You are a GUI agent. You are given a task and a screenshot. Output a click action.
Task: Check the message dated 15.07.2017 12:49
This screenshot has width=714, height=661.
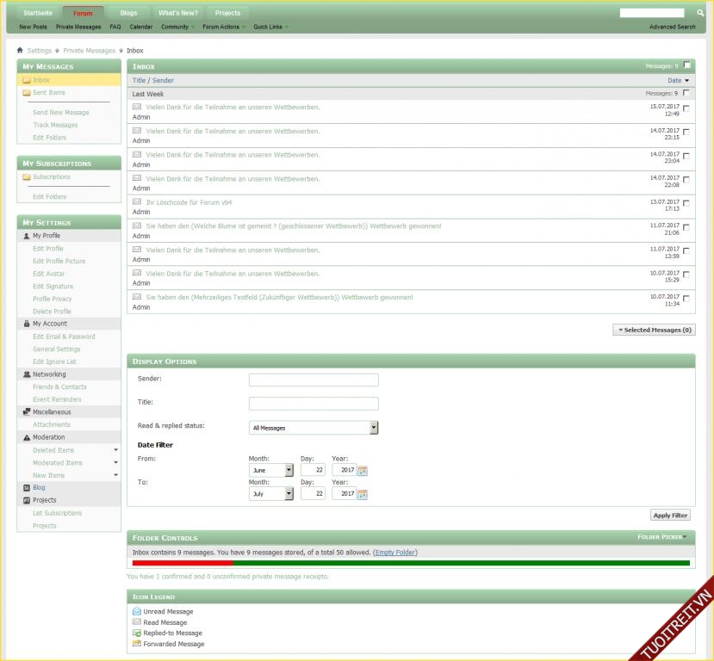[x=686, y=108]
